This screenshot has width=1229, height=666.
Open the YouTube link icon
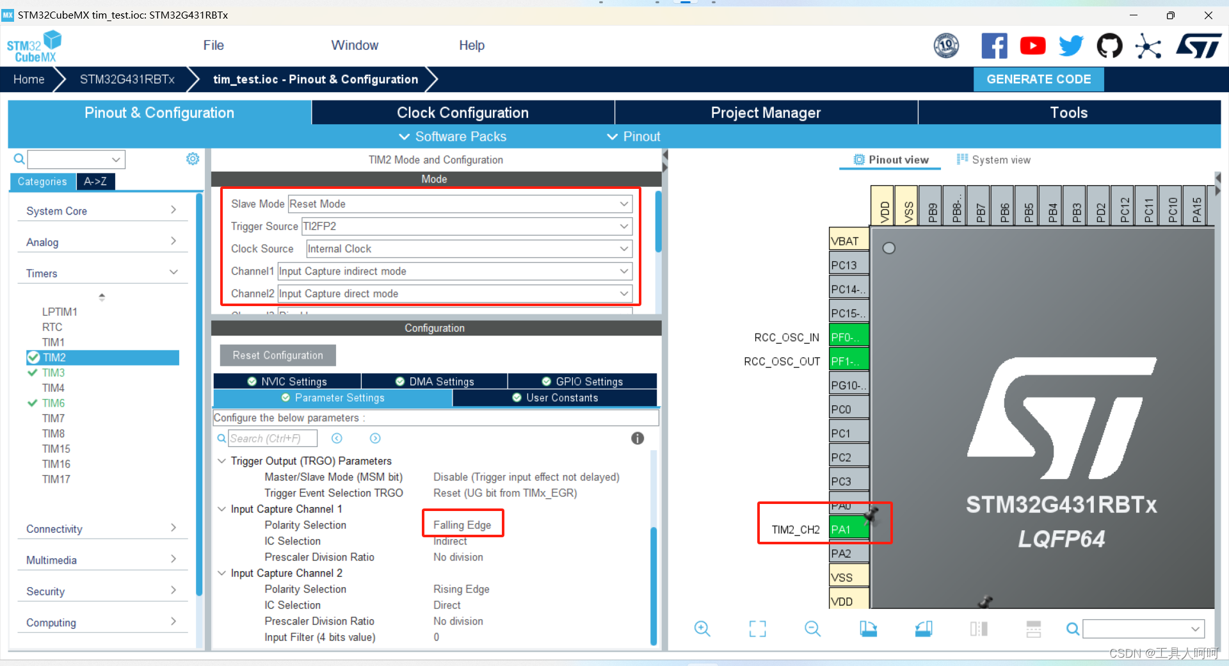coord(1032,45)
